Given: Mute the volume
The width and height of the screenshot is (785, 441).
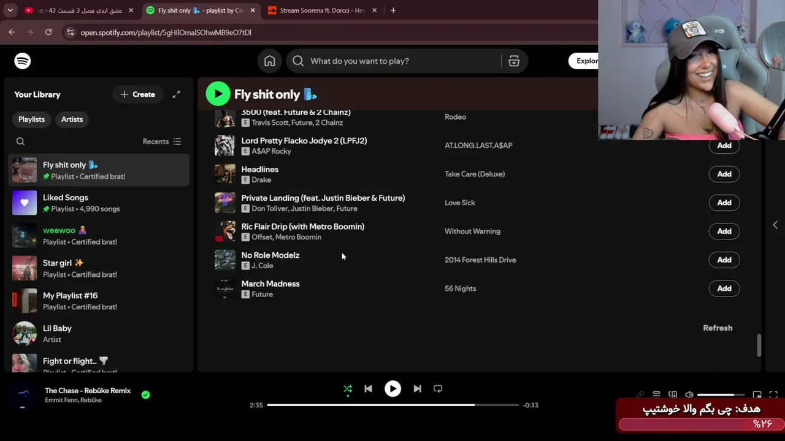Looking at the screenshot, I should [x=689, y=395].
